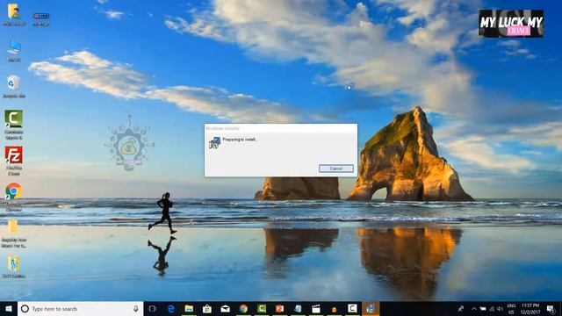Open PowerPoint from the taskbar
The height and width of the screenshot is (316, 562).
click(279, 308)
